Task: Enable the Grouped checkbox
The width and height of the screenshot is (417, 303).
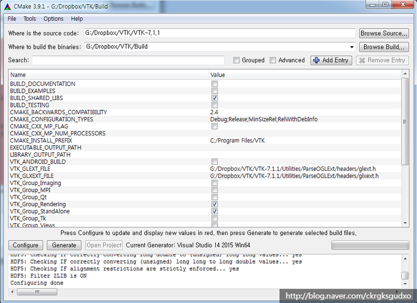Action: pos(237,60)
